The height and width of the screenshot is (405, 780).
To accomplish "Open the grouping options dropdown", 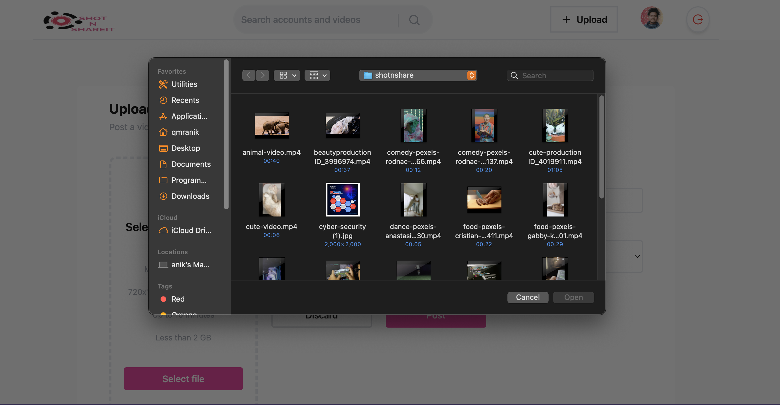I will pos(317,75).
